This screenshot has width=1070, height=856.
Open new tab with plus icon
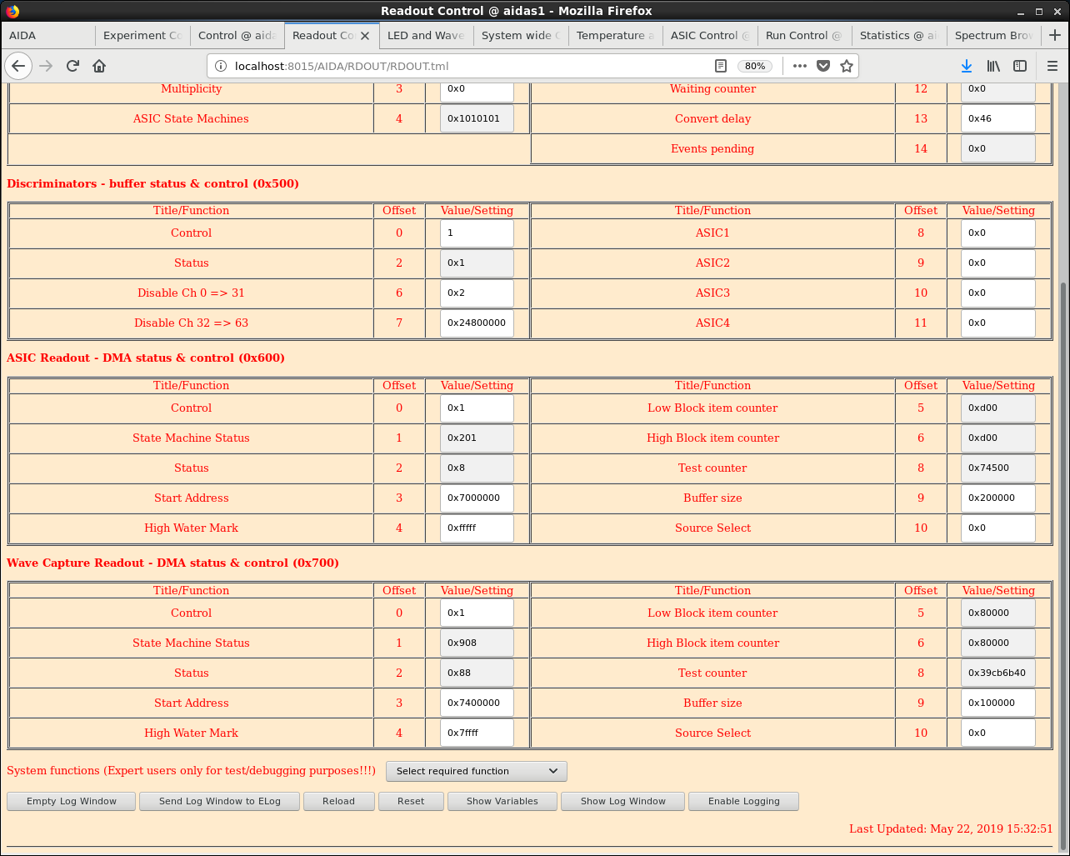pos(1055,35)
